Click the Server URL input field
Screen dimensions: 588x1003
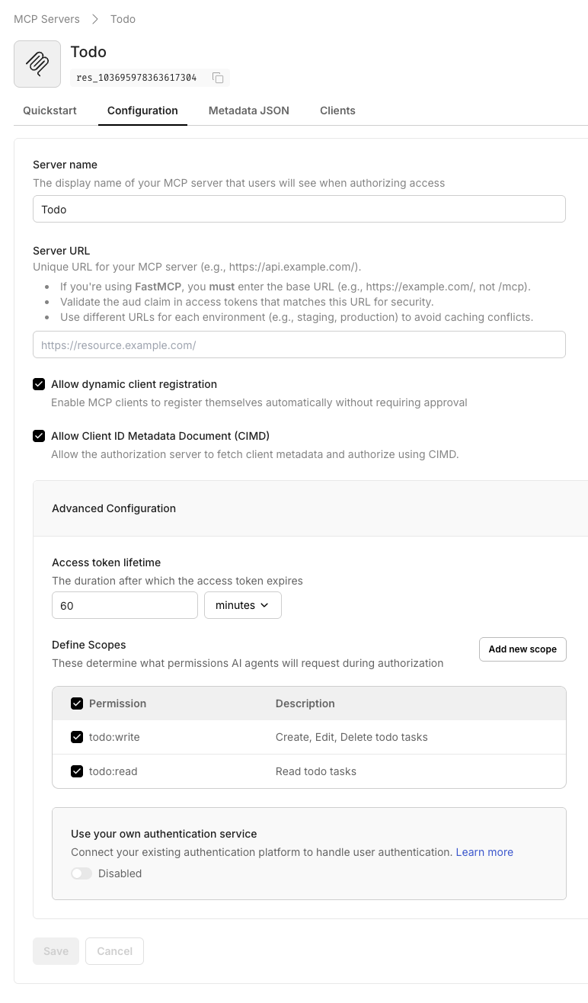(x=299, y=344)
